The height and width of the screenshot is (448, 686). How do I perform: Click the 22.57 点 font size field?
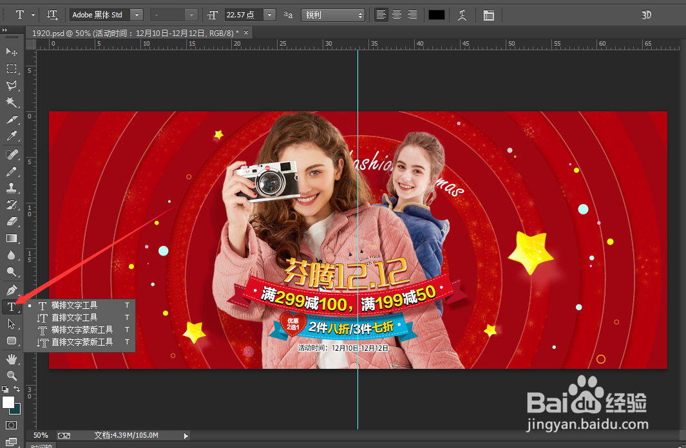[x=243, y=15]
